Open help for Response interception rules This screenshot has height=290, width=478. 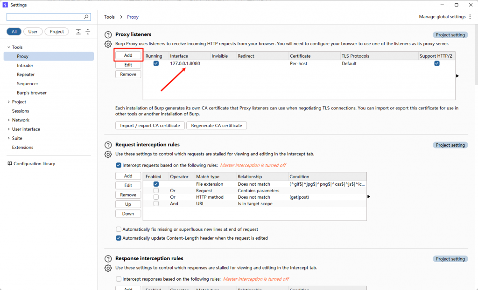[108, 259]
